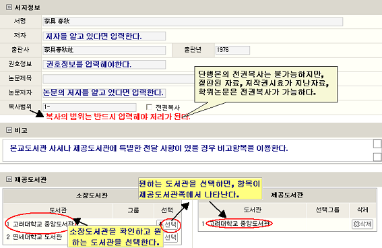
Task: Select the 출판년 field showing 1976
Action: pyautogui.click(x=232, y=50)
